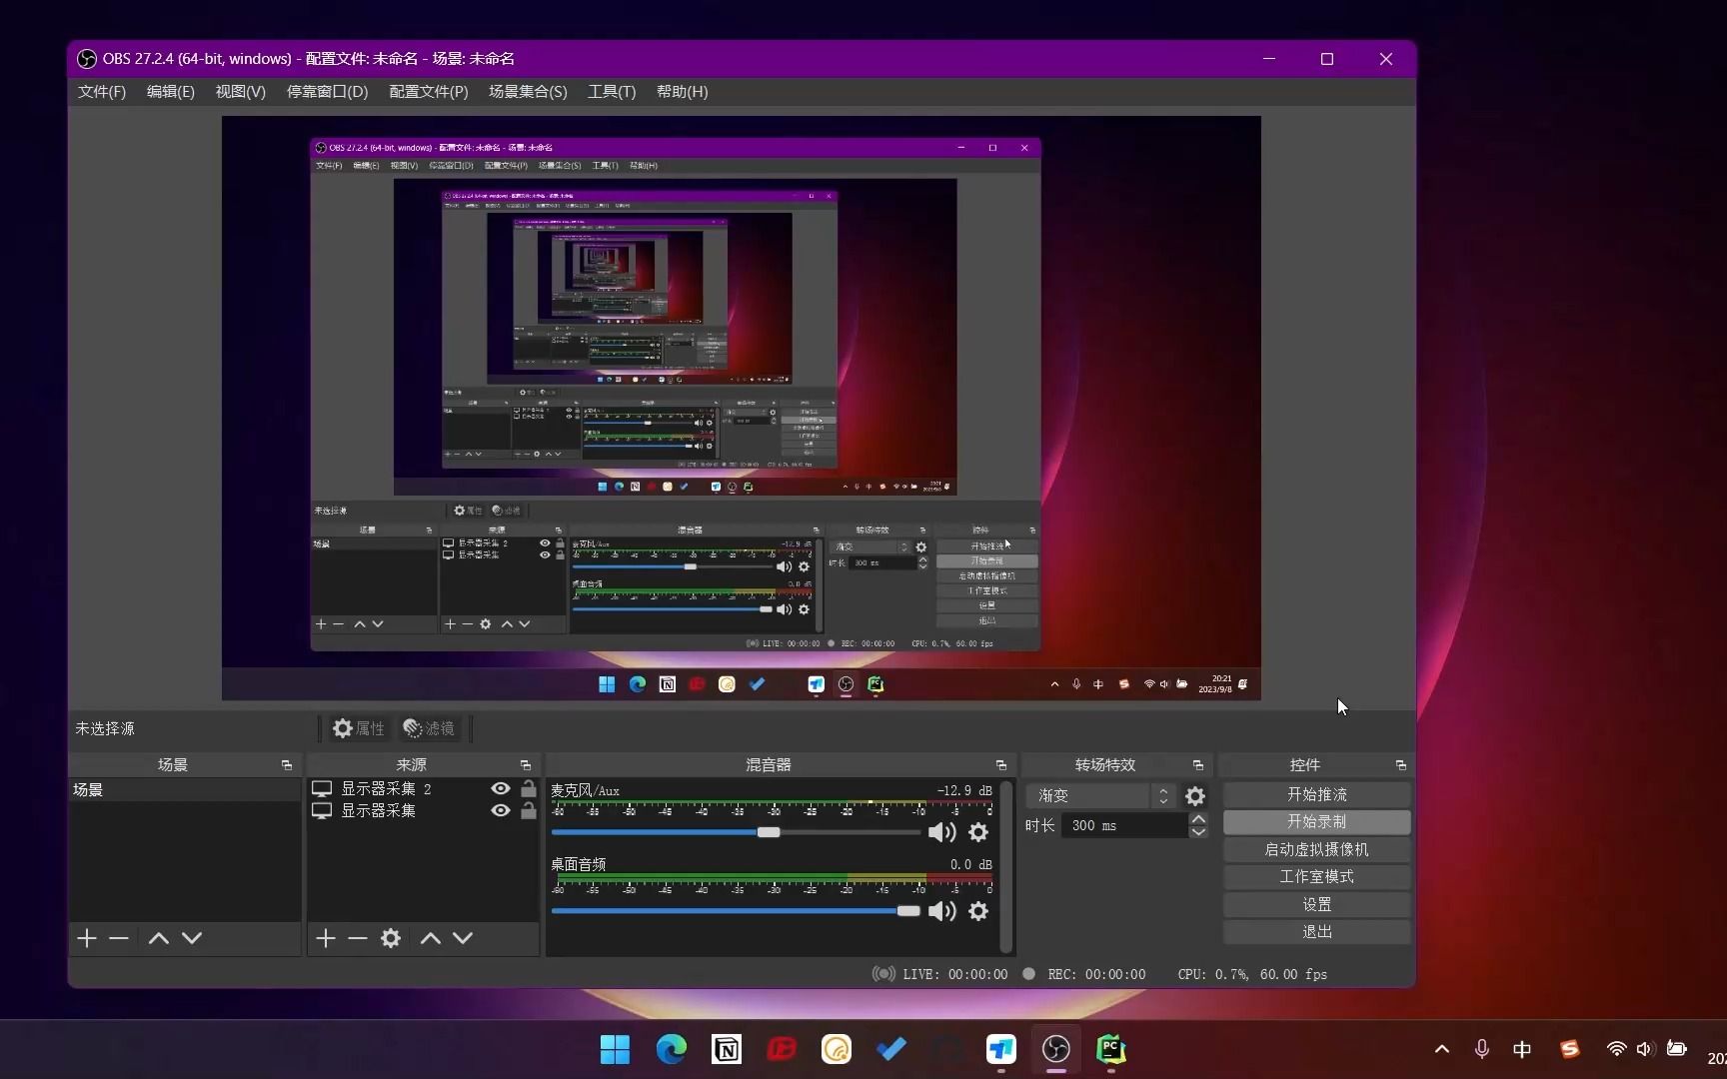Image resolution: width=1727 pixels, height=1079 pixels.
Task: Click 开始录制 to start recording
Action: [x=1316, y=821]
